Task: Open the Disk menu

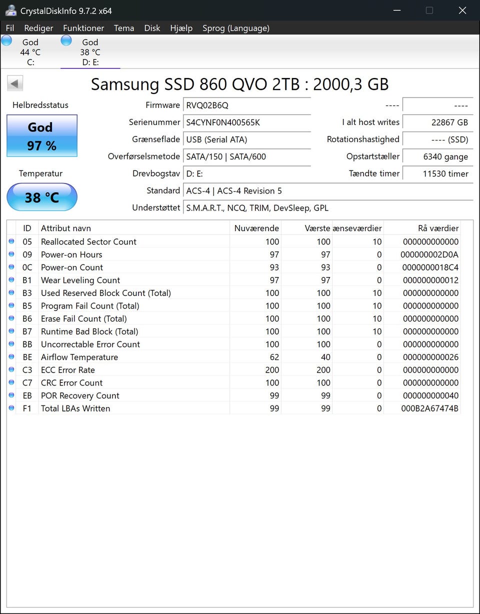Action: tap(152, 28)
